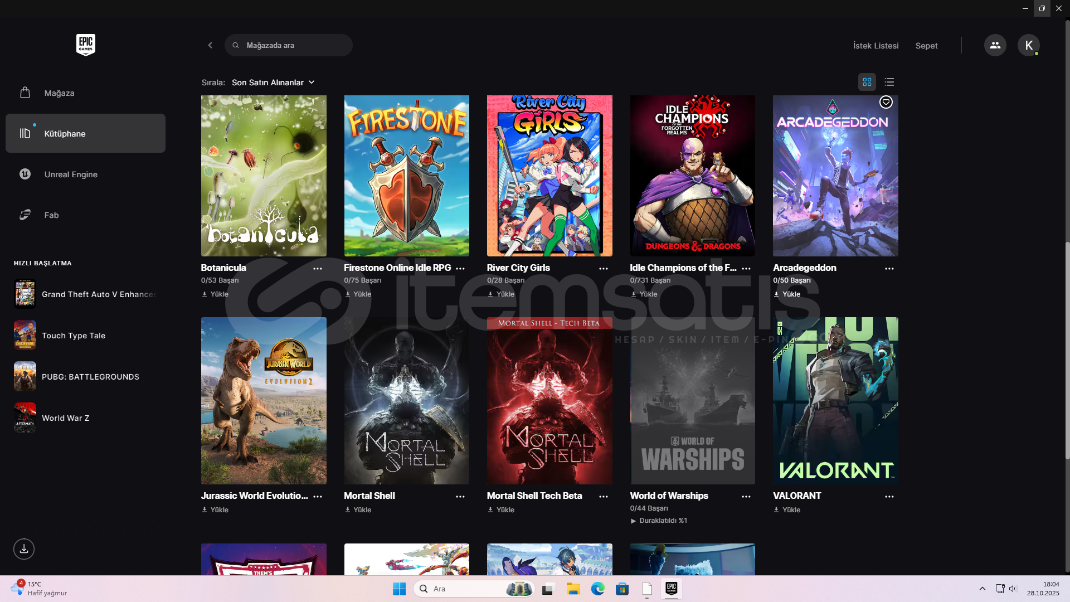The image size is (1070, 602).
Task: Switch to list view
Action: click(x=889, y=82)
